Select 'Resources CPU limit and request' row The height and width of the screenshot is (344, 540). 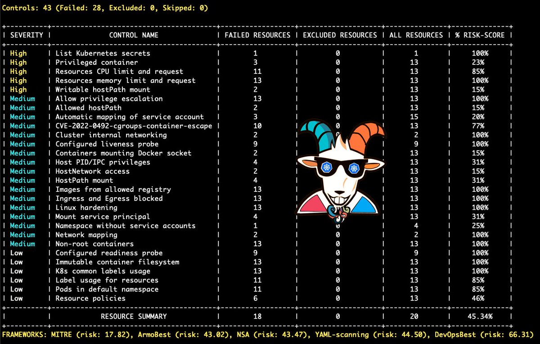coord(256,71)
